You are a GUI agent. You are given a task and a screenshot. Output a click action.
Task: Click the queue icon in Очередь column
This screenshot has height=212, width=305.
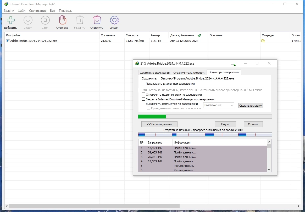(x=263, y=41)
